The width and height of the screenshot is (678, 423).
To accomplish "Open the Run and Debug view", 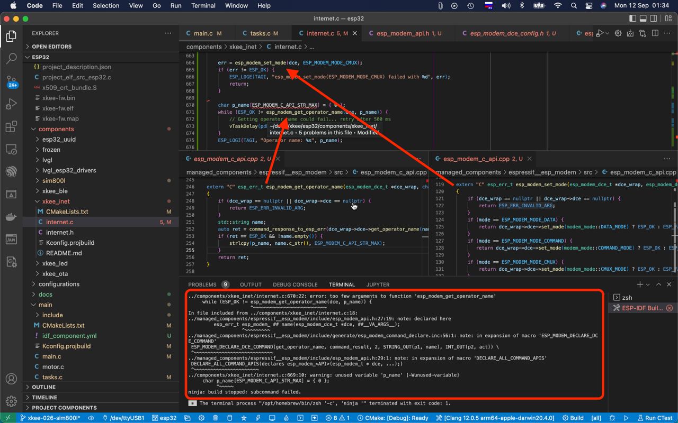I will tap(11, 104).
